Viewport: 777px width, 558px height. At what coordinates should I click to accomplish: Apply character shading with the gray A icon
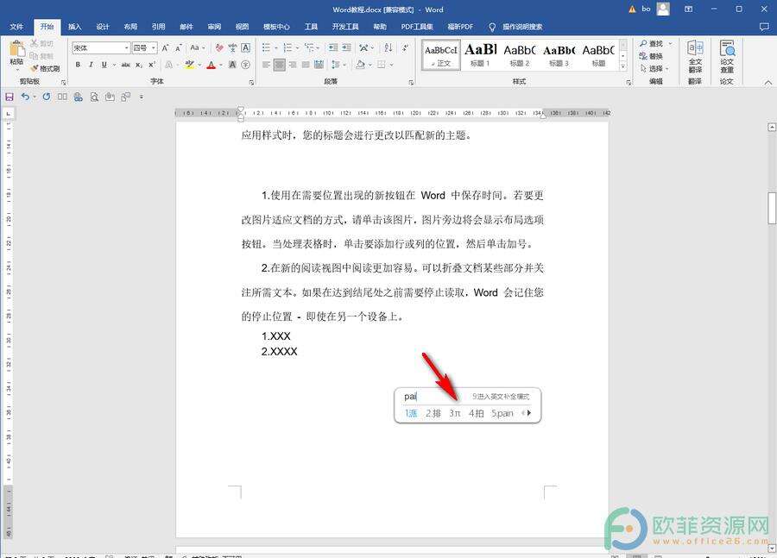tap(232, 65)
